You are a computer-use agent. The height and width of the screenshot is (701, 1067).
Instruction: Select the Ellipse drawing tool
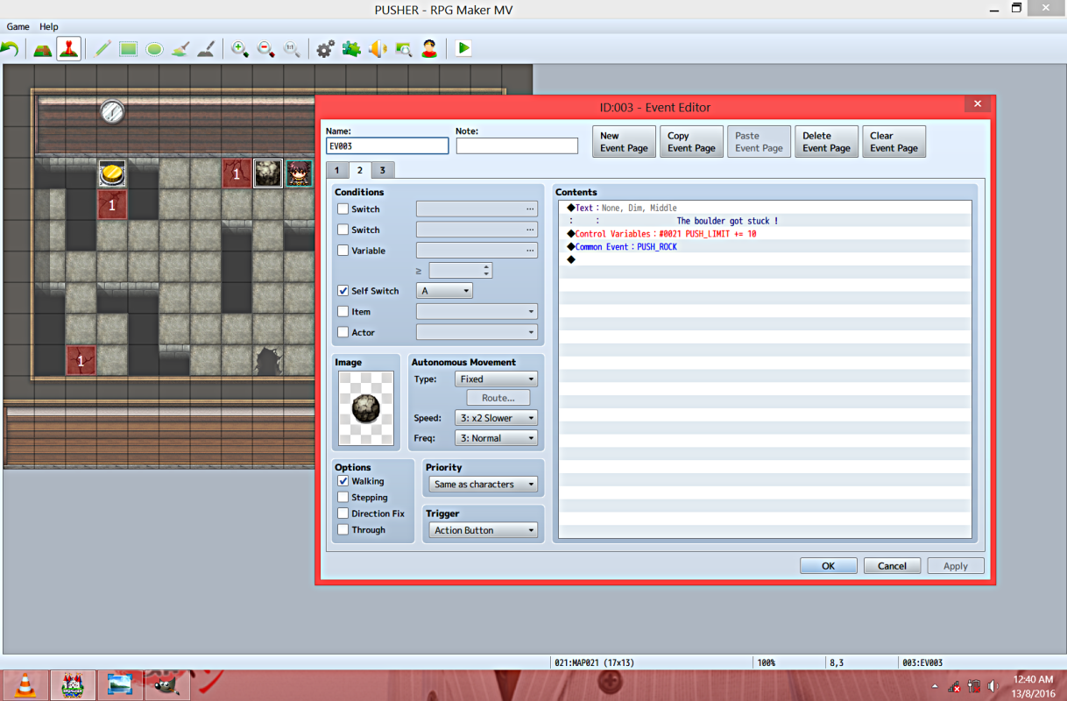coord(154,49)
